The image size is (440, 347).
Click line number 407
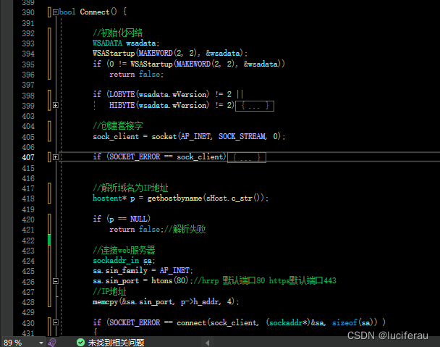click(x=28, y=157)
